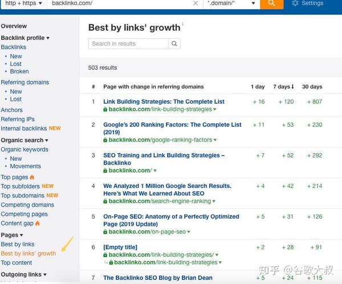Image resolution: width=342 pixels, height=284 pixels.
Task: Click the flame icon next to Top pages
Action: click(x=32, y=177)
